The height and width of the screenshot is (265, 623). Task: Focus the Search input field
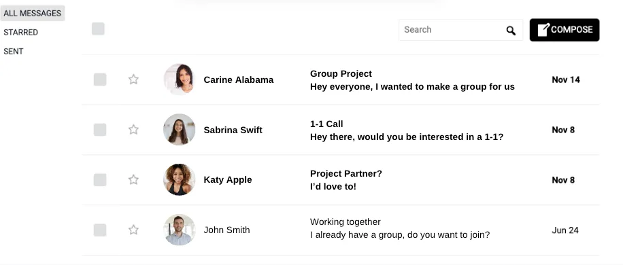452,30
